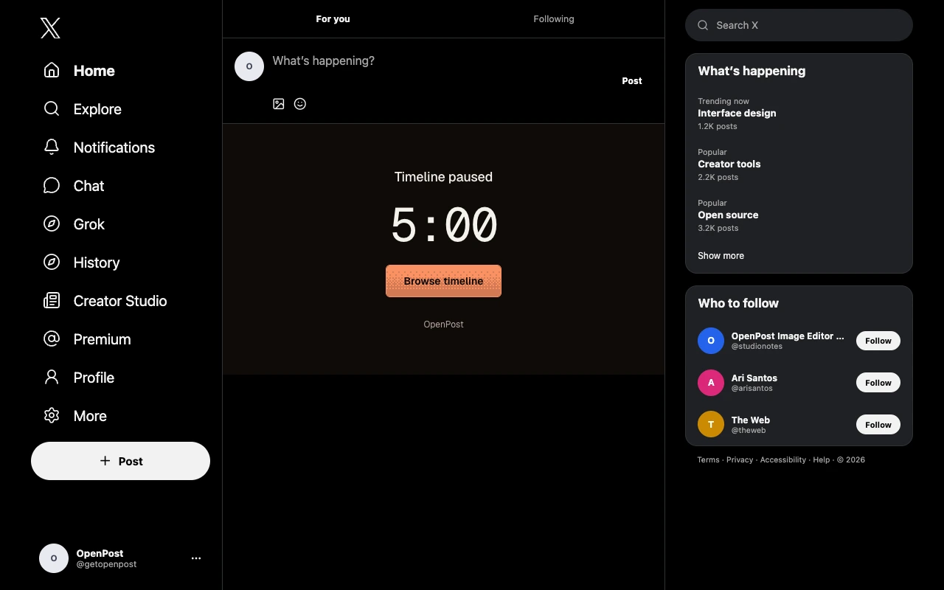
Task: Follow OpenPost Image Editor
Action: (878, 341)
